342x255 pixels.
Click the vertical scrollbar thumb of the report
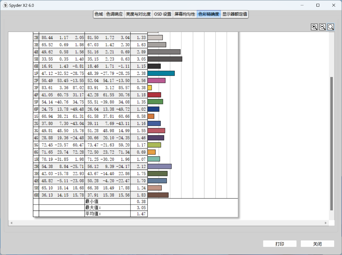[331, 143]
